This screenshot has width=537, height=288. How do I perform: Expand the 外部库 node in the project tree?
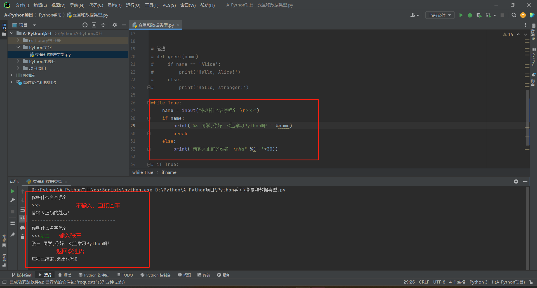[11, 75]
